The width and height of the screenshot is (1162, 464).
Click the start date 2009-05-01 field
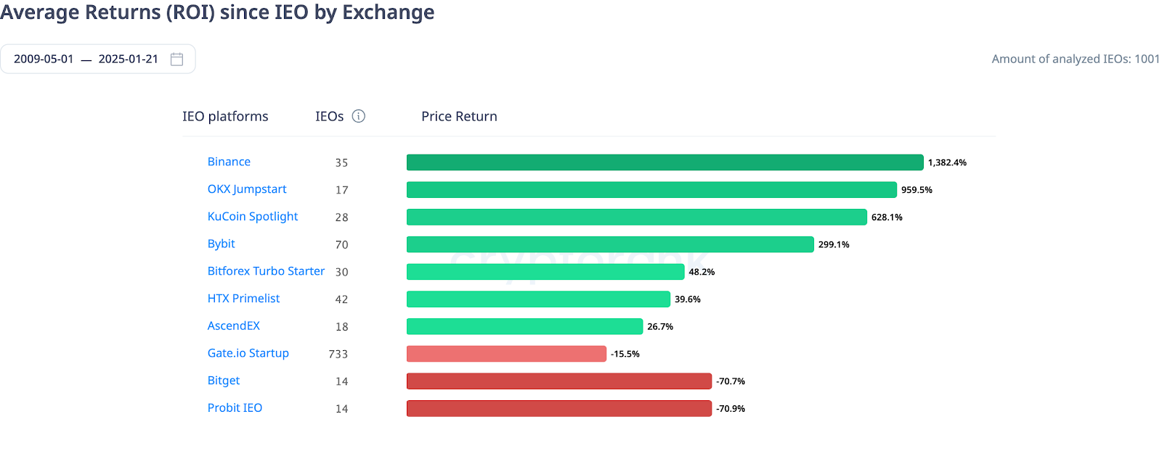click(x=44, y=59)
